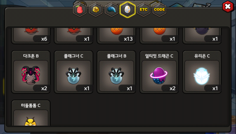Close the inventory with the red X
Screen dimensions: 236x134
228,6
